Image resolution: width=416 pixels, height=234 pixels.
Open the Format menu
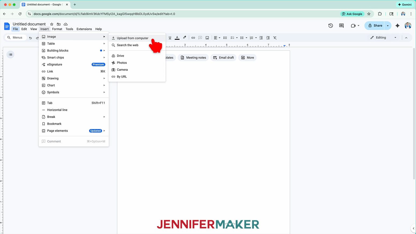coord(57,29)
